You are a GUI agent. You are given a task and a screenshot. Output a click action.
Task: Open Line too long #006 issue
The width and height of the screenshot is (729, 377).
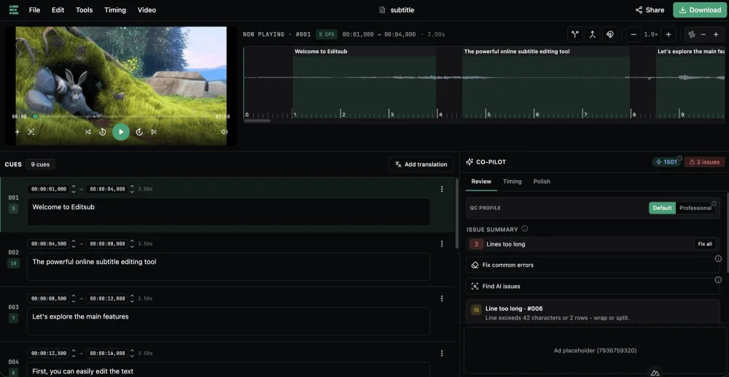(x=593, y=312)
